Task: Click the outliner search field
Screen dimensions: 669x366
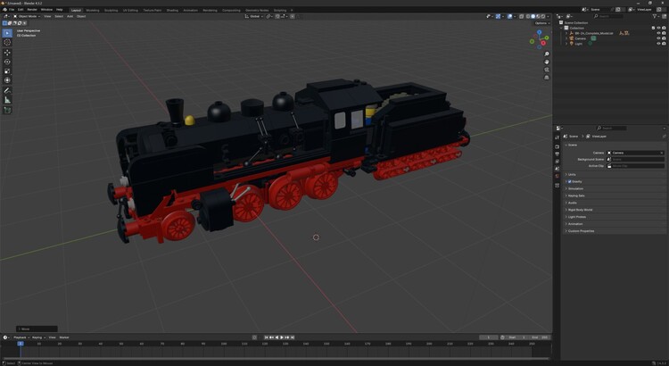Action: click(608, 16)
